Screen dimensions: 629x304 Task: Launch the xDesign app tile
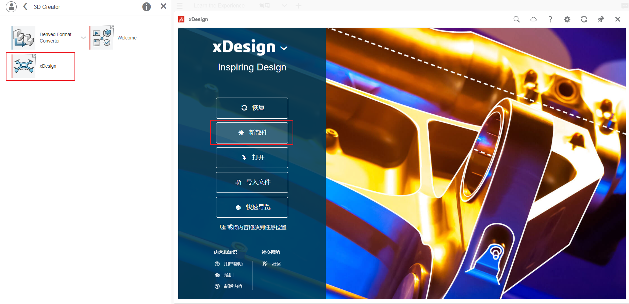[40, 66]
